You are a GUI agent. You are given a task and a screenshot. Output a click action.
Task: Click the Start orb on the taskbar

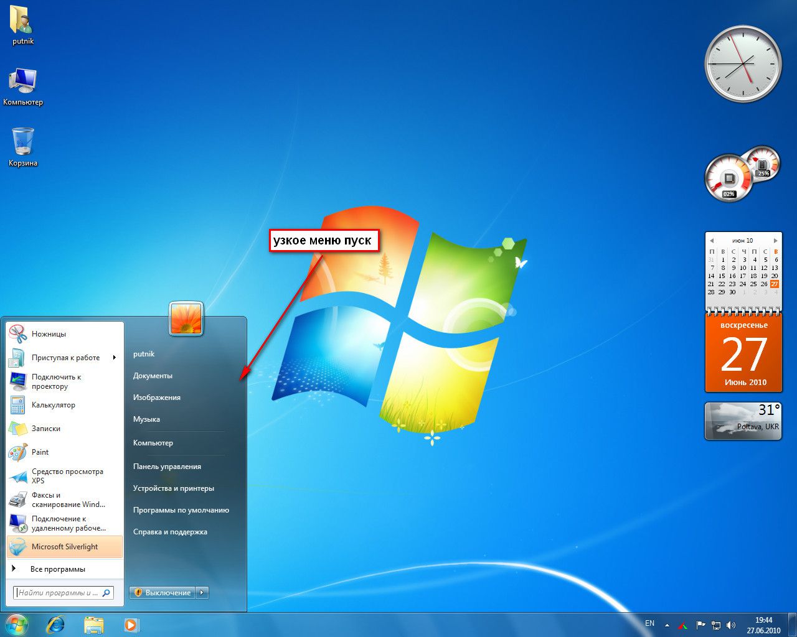16,624
